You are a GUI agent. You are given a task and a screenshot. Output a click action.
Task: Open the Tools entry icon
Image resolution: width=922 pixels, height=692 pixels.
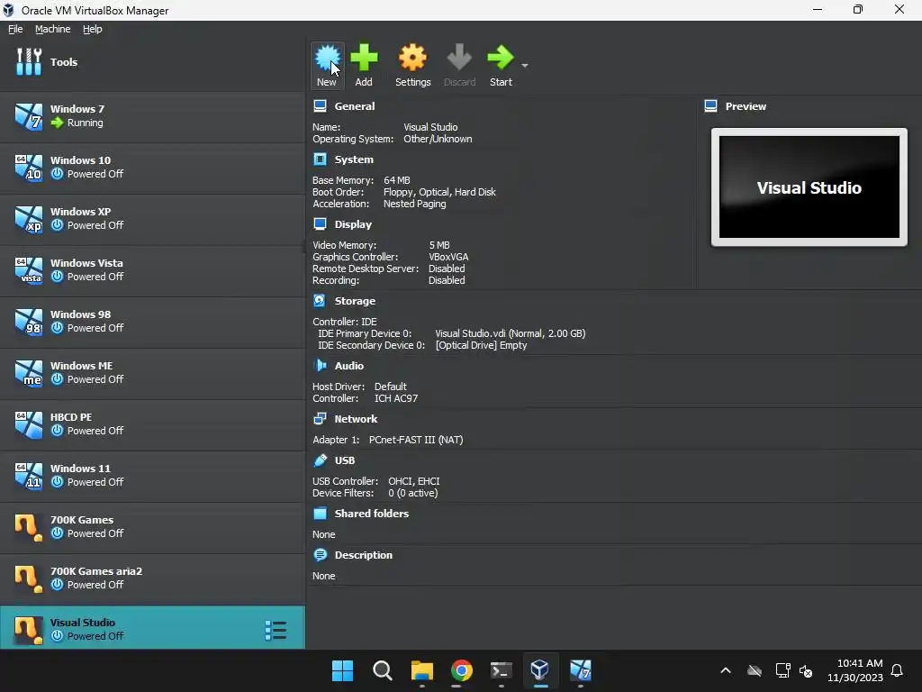coord(29,62)
